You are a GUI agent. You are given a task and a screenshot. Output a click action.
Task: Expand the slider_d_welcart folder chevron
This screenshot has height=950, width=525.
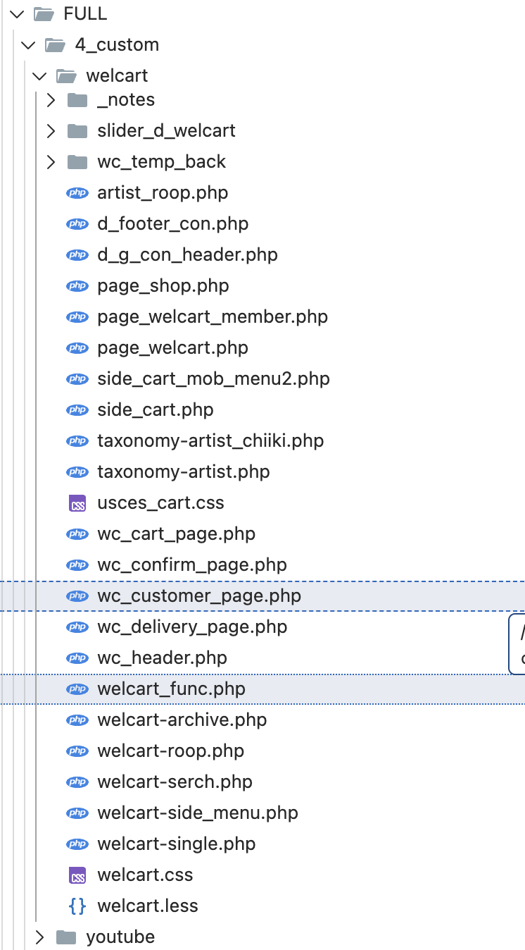(51, 130)
